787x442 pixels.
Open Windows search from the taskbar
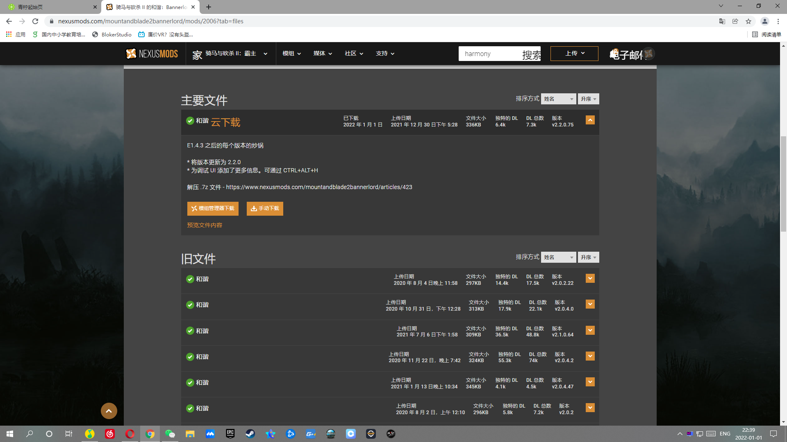(x=30, y=434)
